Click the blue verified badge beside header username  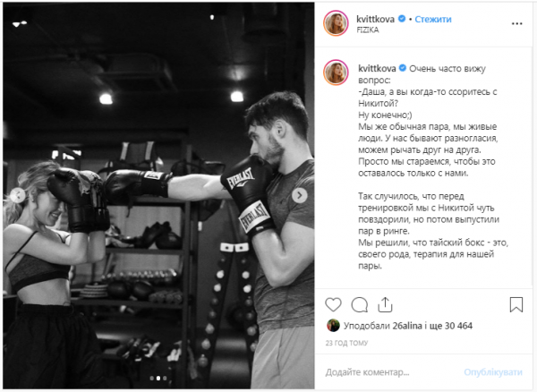(x=402, y=19)
